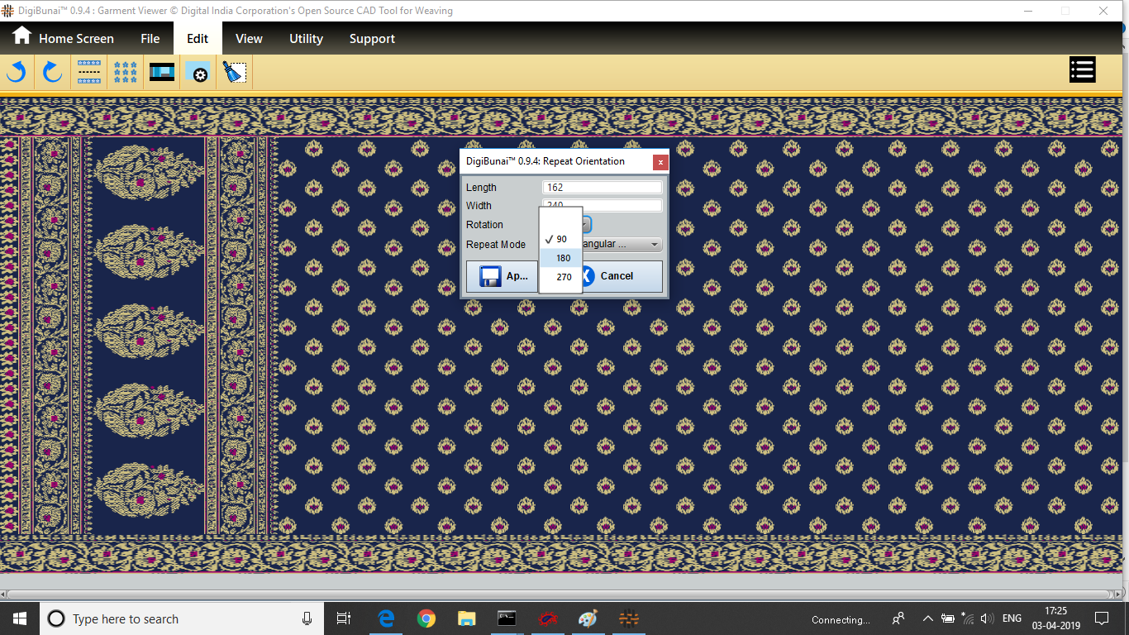Screen dimensions: 1129x635
Task: Pick the 270 rotation option
Action: [564, 277]
